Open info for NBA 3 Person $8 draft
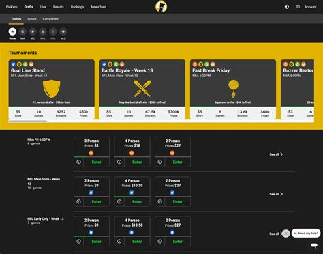323x254 pixels. pyautogui.click(x=78, y=162)
